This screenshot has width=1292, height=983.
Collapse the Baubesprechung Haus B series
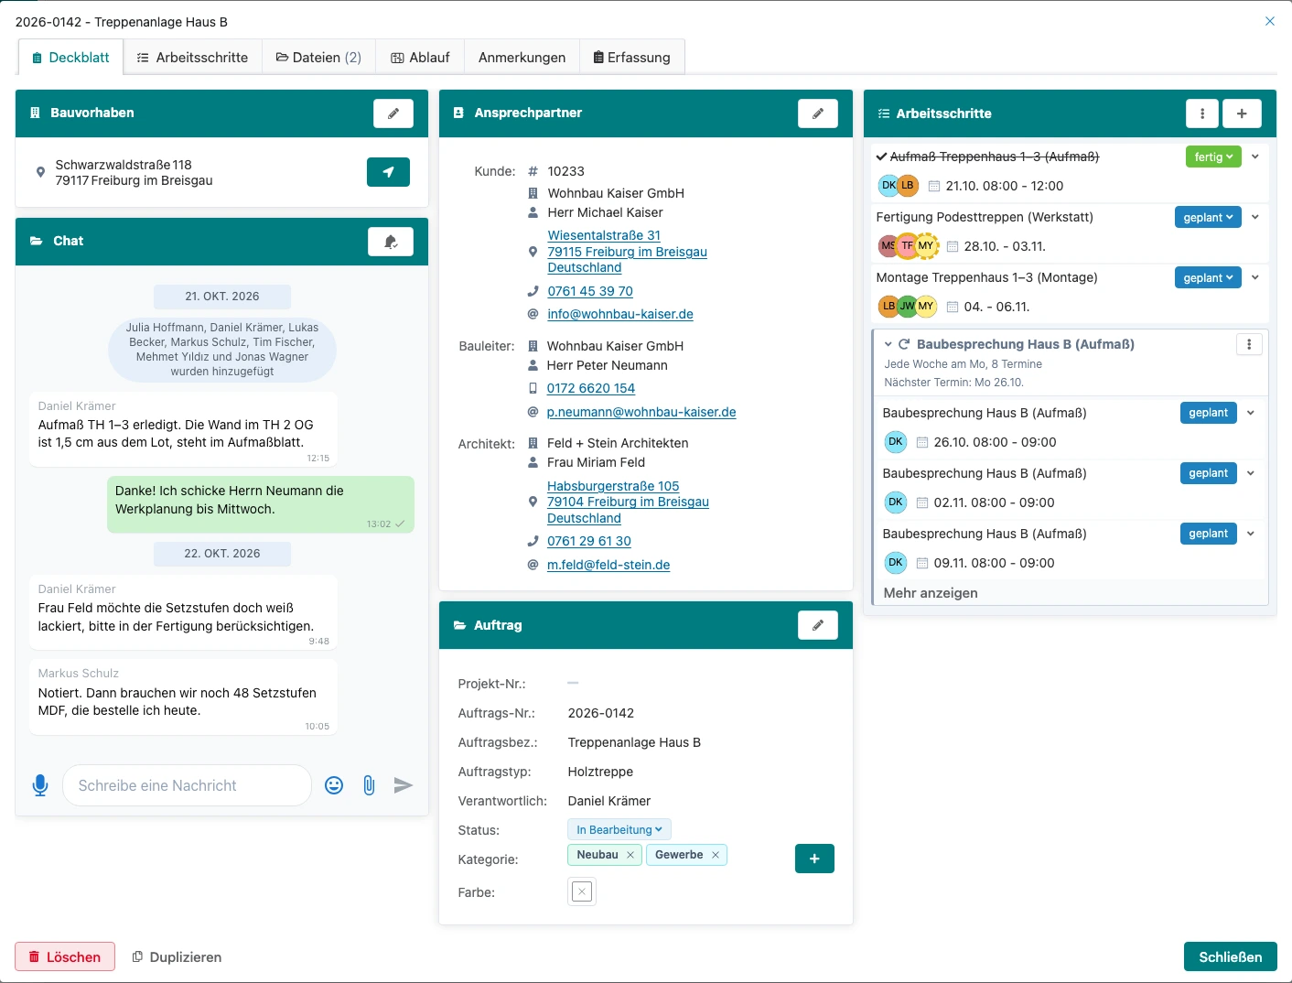(888, 344)
